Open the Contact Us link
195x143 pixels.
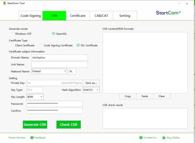[x=150, y=137]
